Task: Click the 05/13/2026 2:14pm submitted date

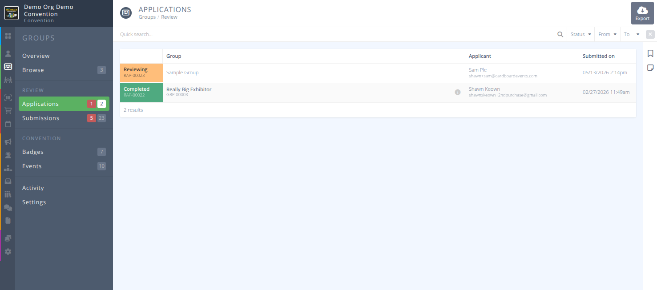Action: pyautogui.click(x=605, y=72)
